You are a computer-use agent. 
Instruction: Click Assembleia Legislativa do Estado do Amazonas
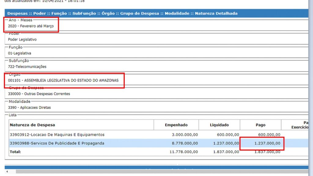[x=63, y=80]
